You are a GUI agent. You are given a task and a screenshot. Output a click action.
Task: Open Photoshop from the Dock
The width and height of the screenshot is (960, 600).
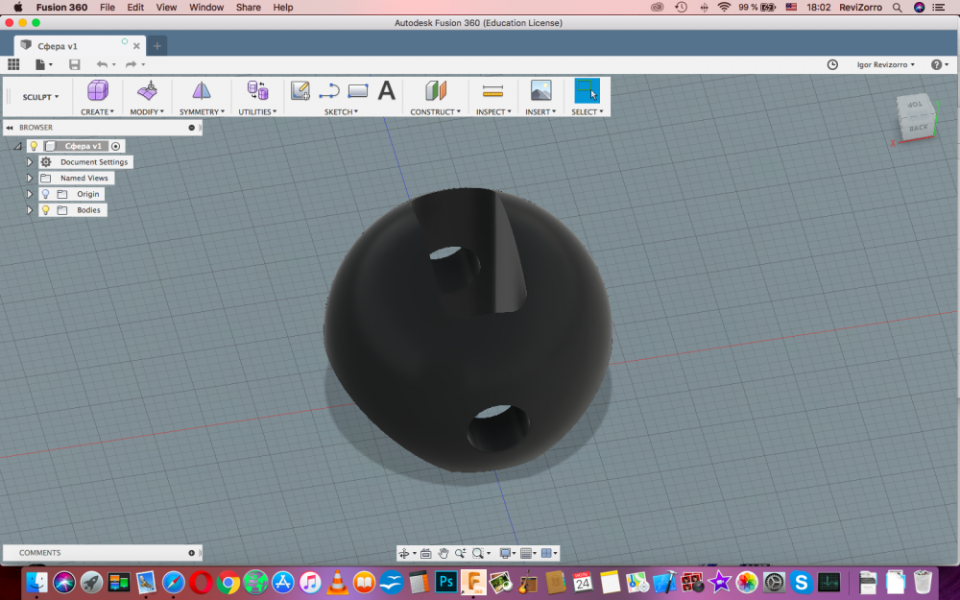tap(446, 582)
